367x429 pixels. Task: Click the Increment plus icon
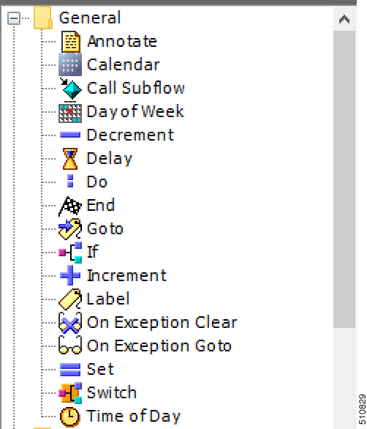(70, 275)
